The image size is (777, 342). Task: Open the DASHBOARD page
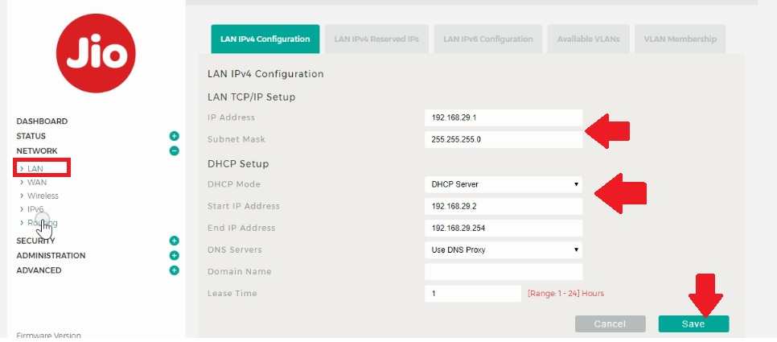42,122
